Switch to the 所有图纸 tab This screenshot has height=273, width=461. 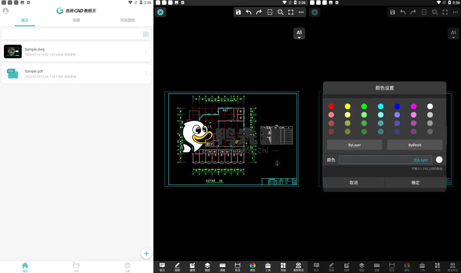tap(127, 20)
